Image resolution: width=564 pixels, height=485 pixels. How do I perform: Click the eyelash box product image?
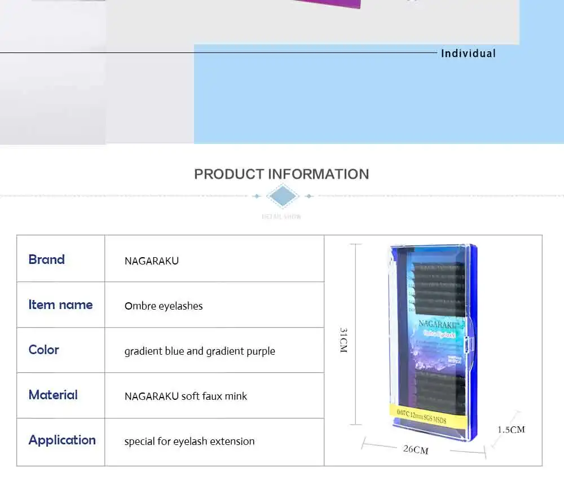coord(433,342)
